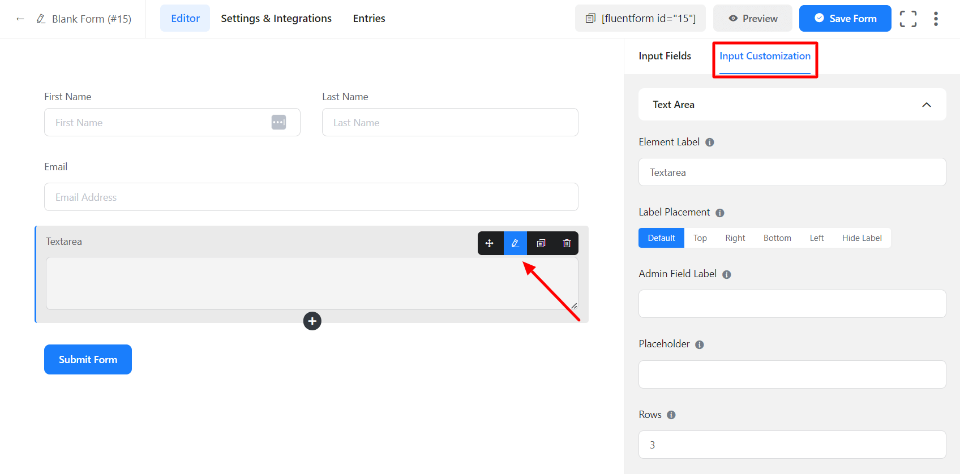Click the Placeholder input field
The image size is (960, 474).
coord(792,374)
